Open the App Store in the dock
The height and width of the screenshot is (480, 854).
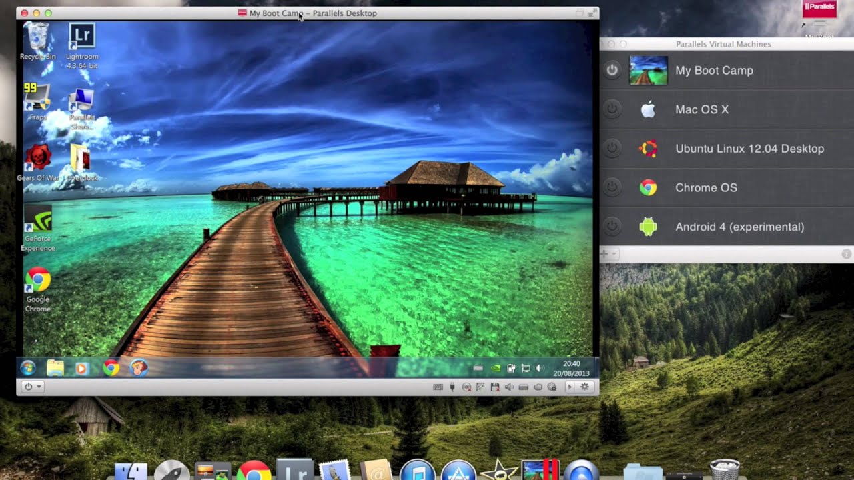pos(458,470)
